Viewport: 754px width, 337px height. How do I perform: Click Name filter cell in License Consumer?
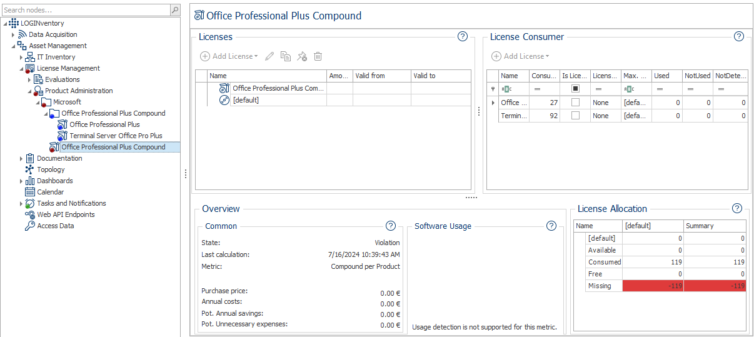(x=514, y=89)
